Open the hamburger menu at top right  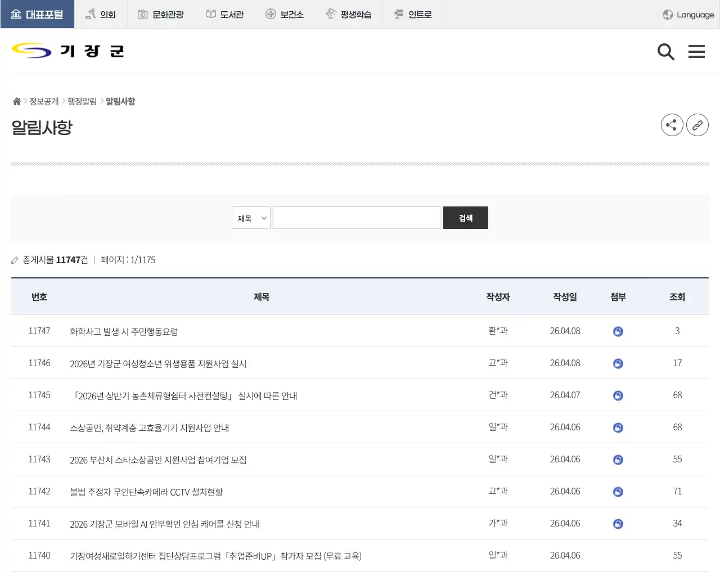[696, 51]
